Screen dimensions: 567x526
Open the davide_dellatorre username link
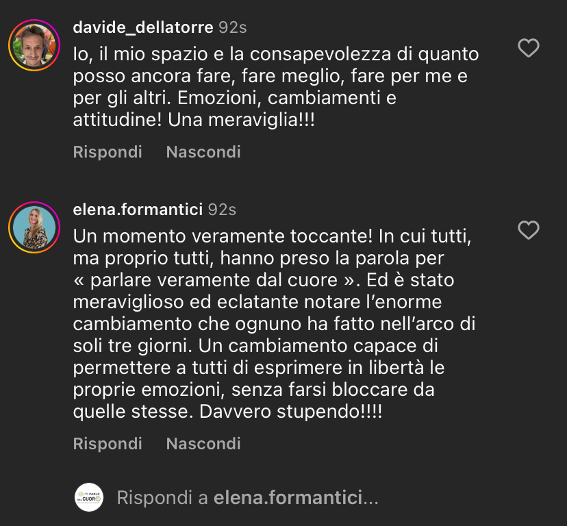(142, 27)
